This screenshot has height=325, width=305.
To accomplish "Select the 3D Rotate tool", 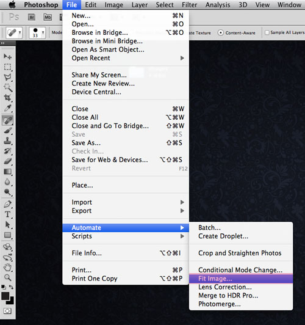I will click(x=8, y=247).
